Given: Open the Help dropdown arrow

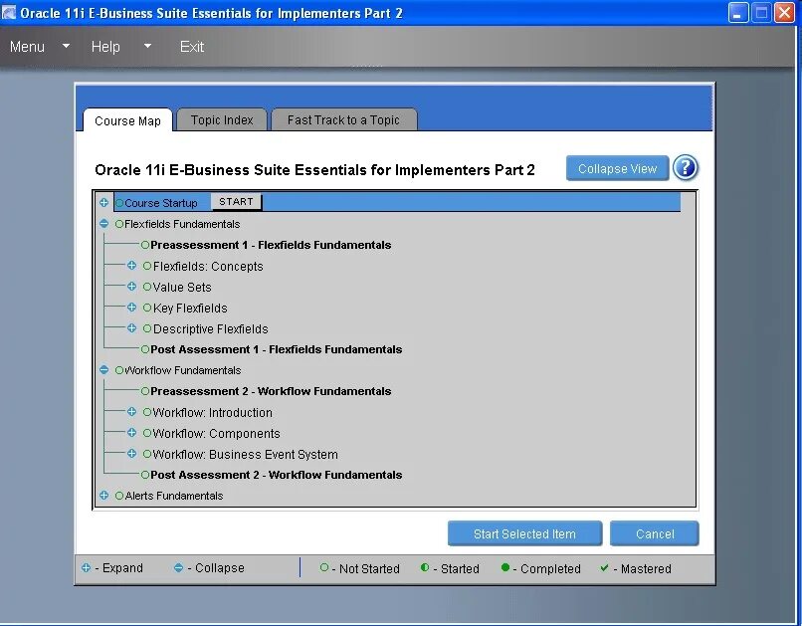Looking at the screenshot, I should click(148, 46).
